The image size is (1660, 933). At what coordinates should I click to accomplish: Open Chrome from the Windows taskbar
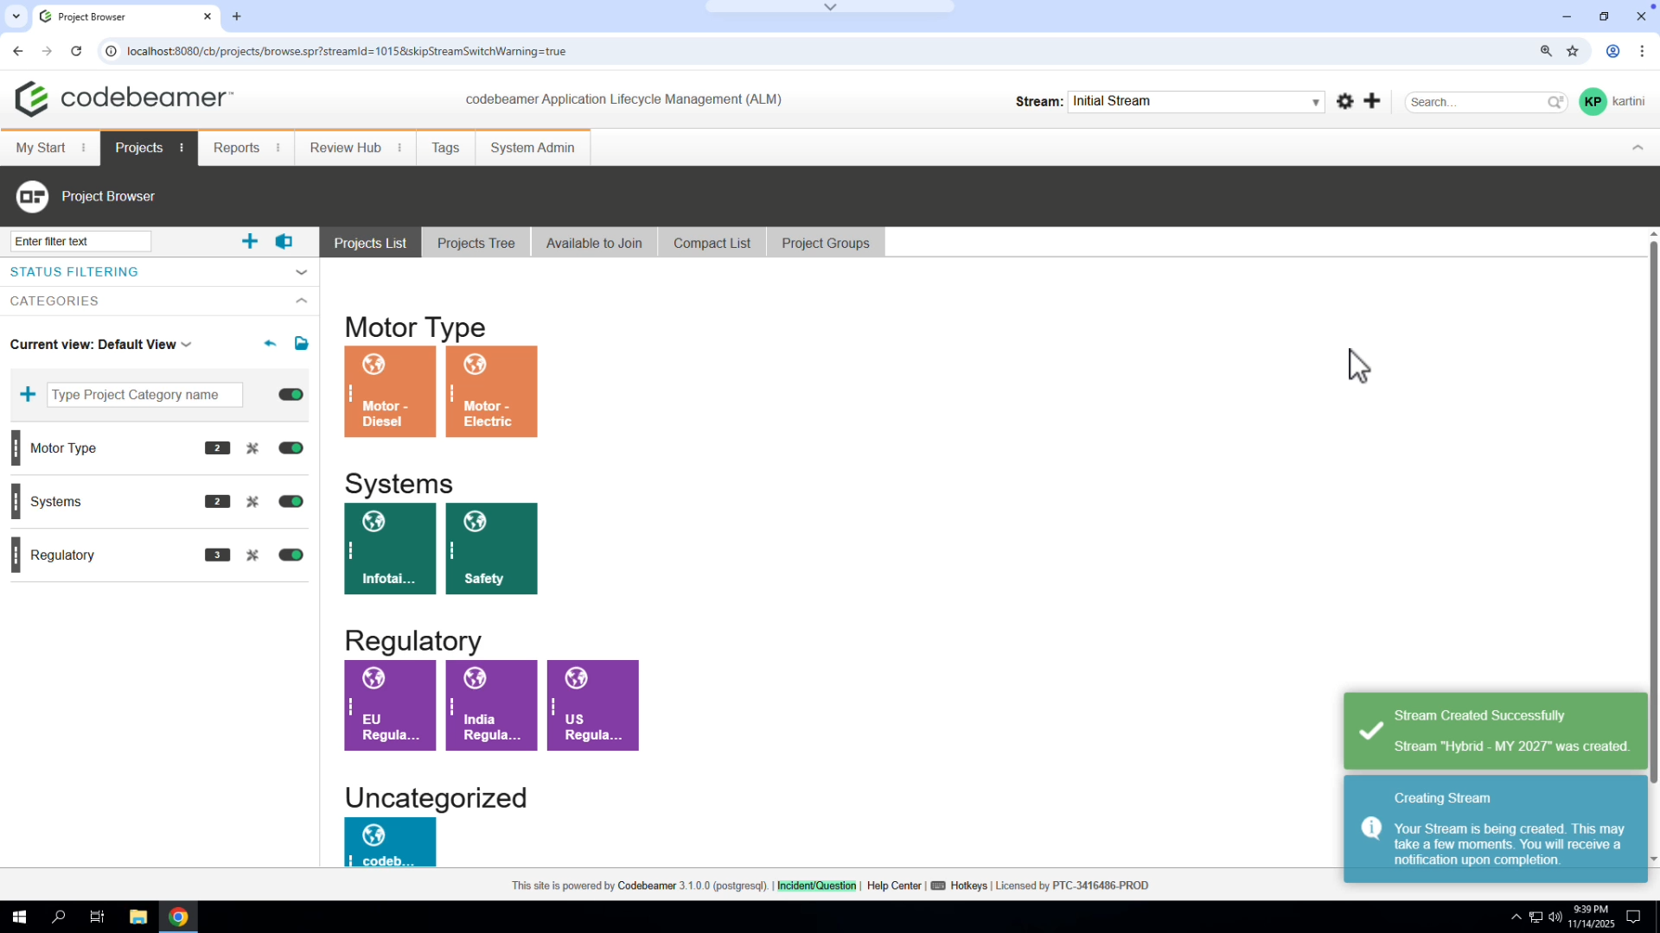pos(178,917)
